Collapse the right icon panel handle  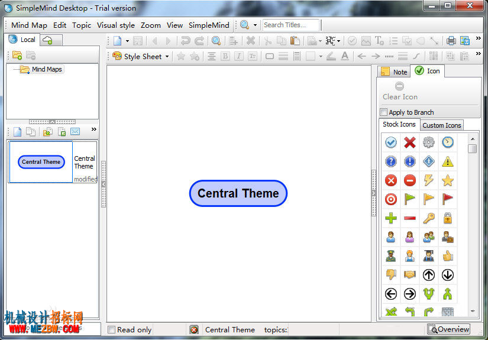click(x=374, y=193)
